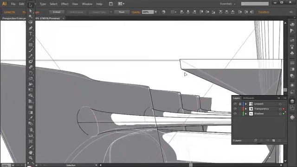Image resolution: width=297 pixels, height=167 pixels.
Task: Click the Opacity label link
Action: tap(136, 12)
